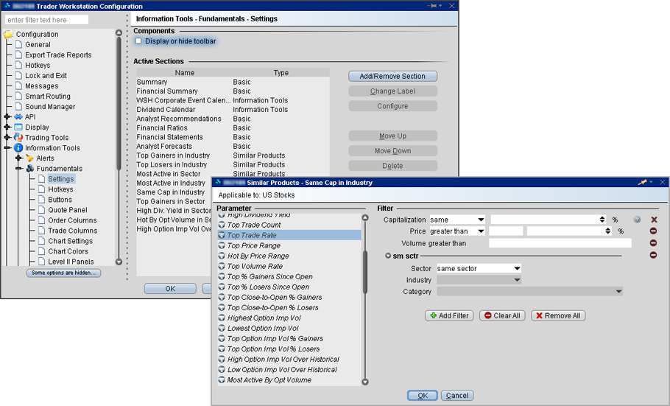Click the green plus icon on Add Filter
The width and height of the screenshot is (670, 406).
[433, 315]
